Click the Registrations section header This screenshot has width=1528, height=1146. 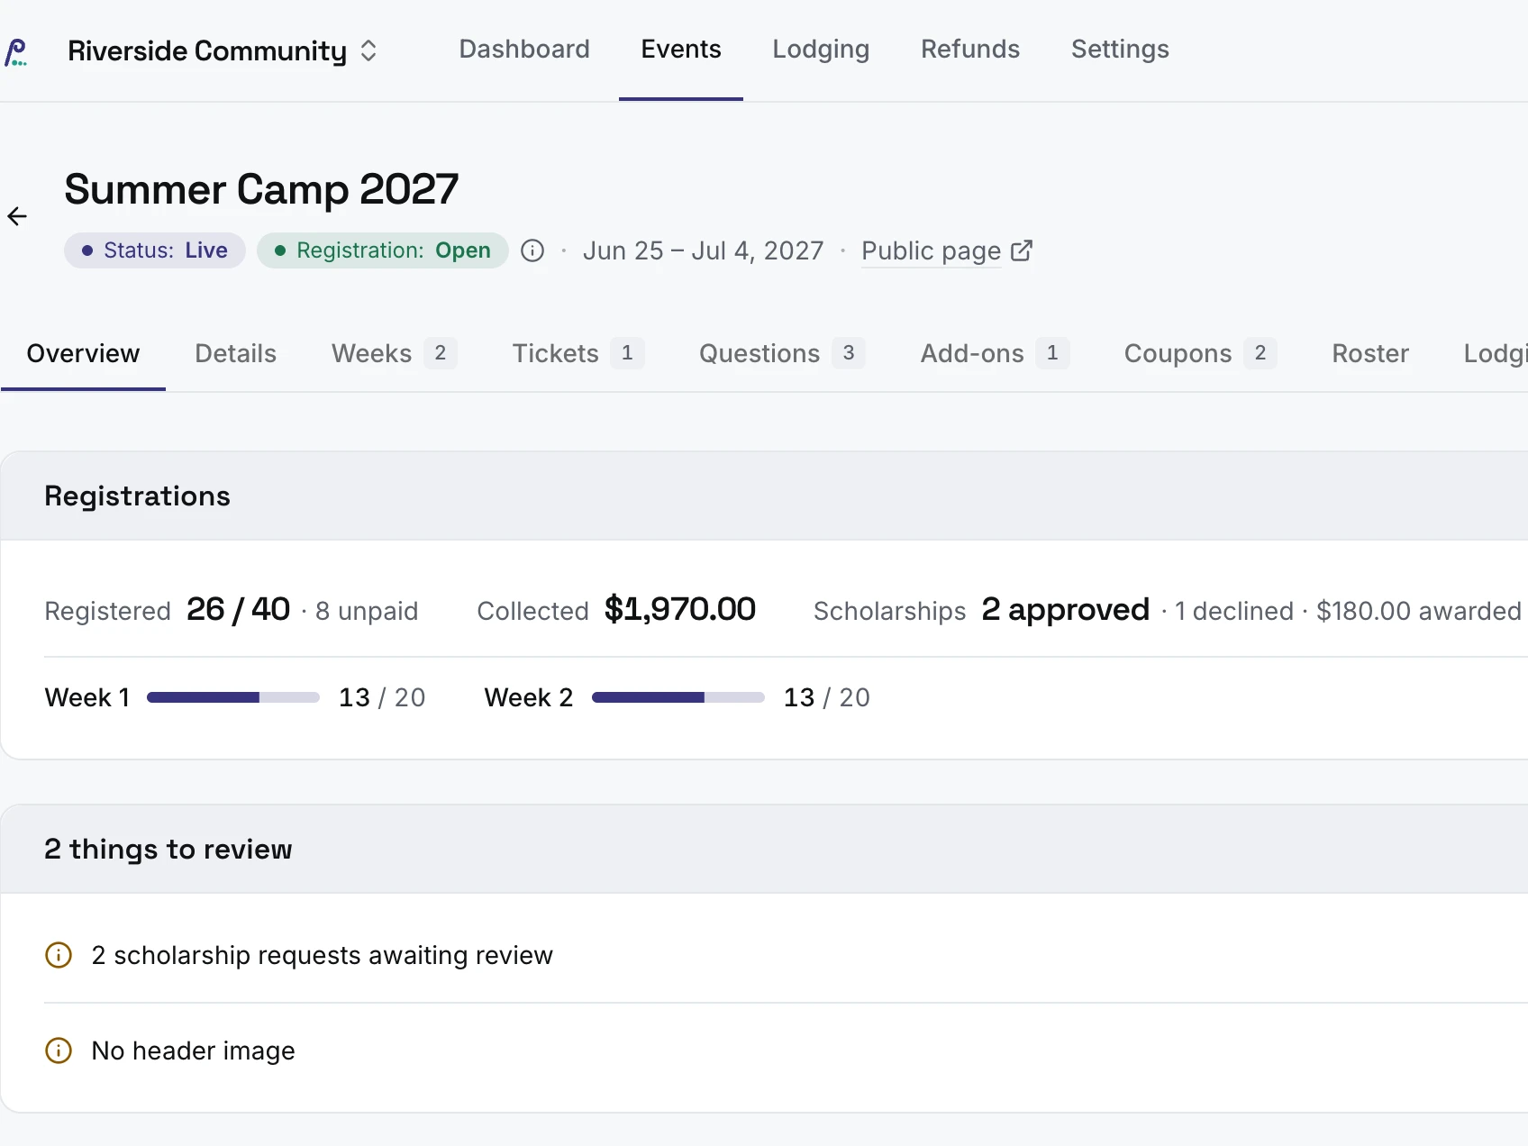click(x=137, y=496)
